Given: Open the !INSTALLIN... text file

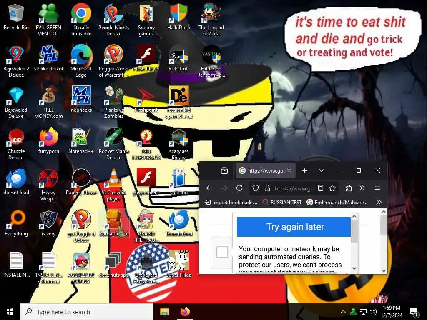Looking at the screenshot, I should (x=16, y=264).
